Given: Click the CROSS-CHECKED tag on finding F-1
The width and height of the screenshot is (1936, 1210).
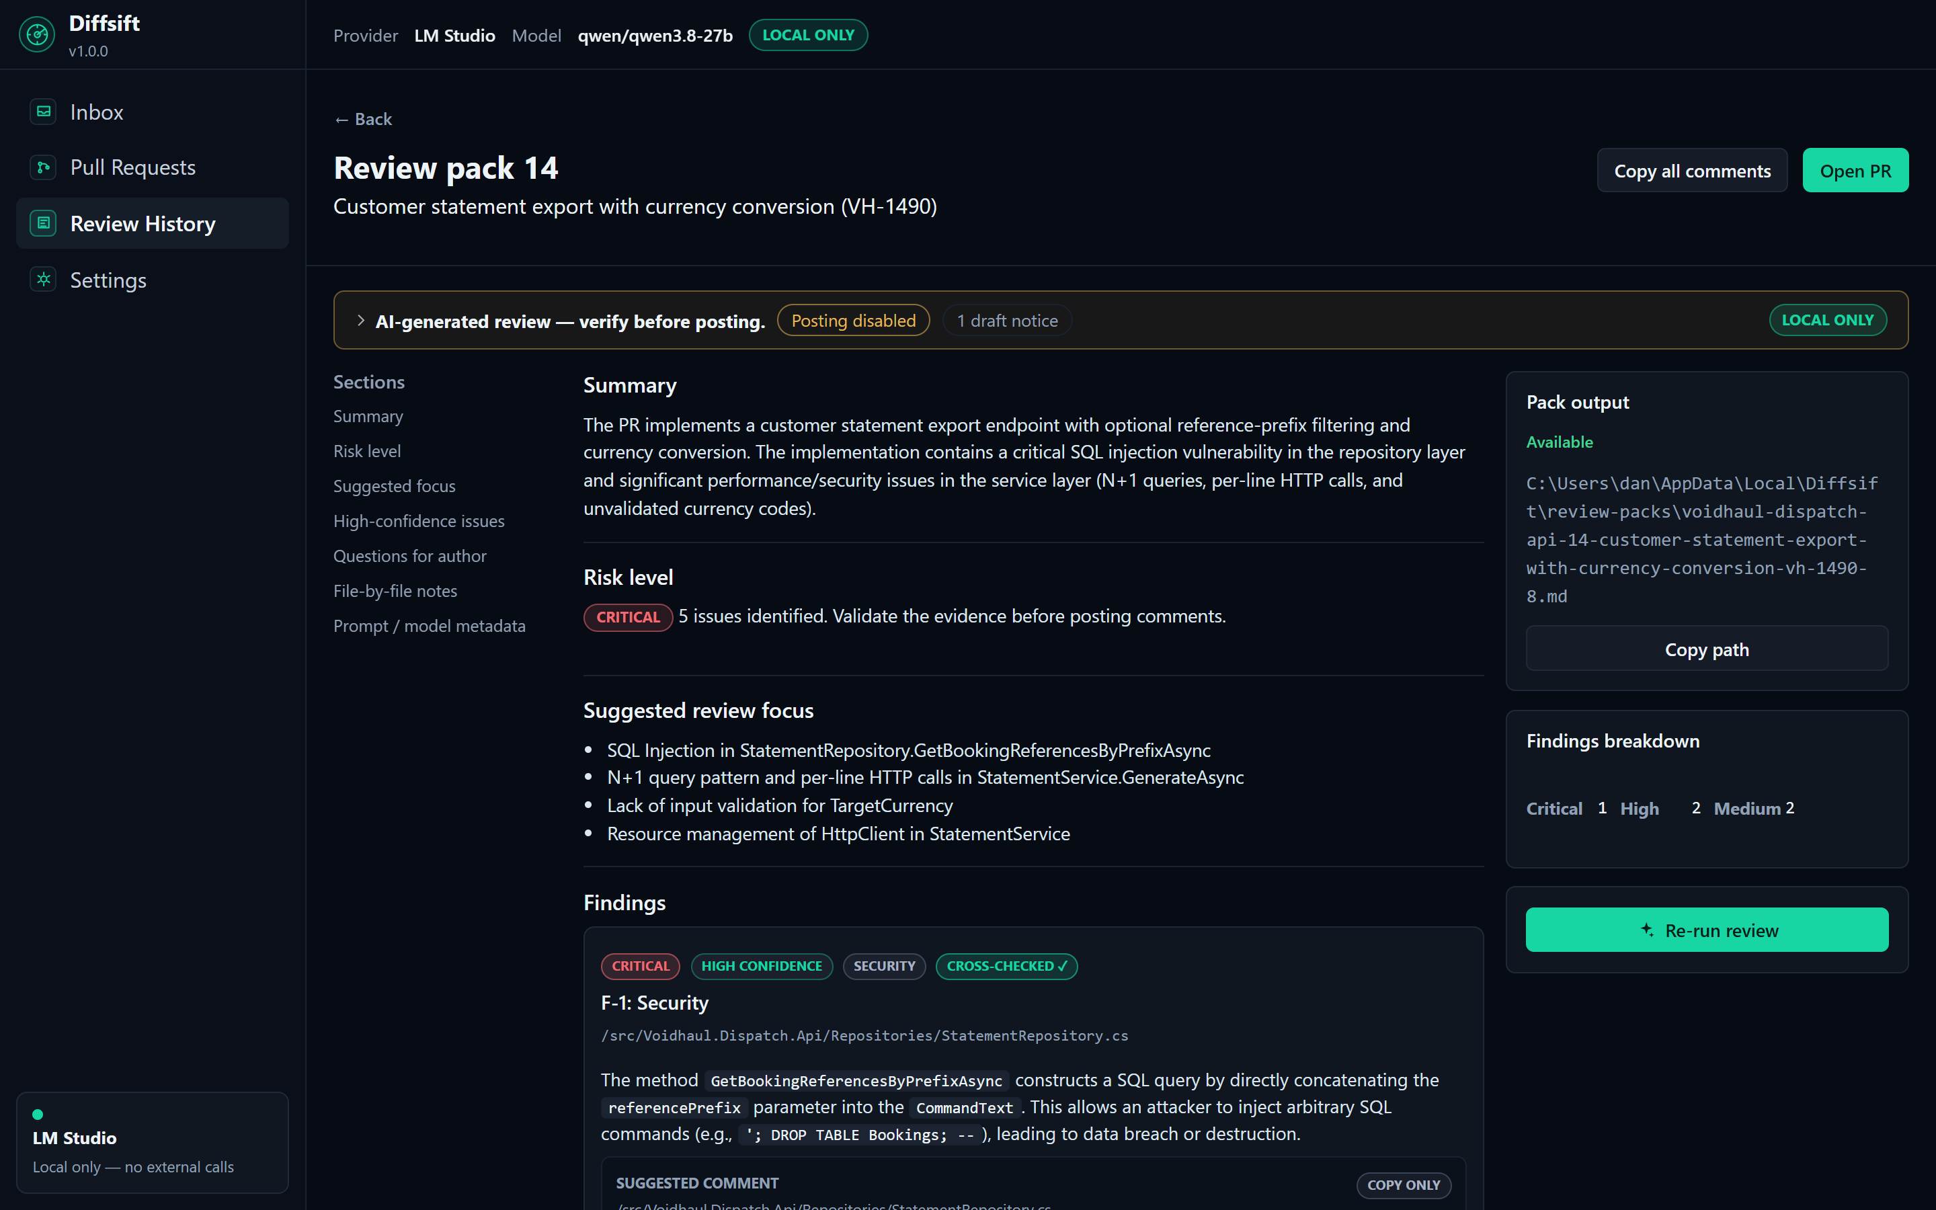Looking at the screenshot, I should (1006, 966).
